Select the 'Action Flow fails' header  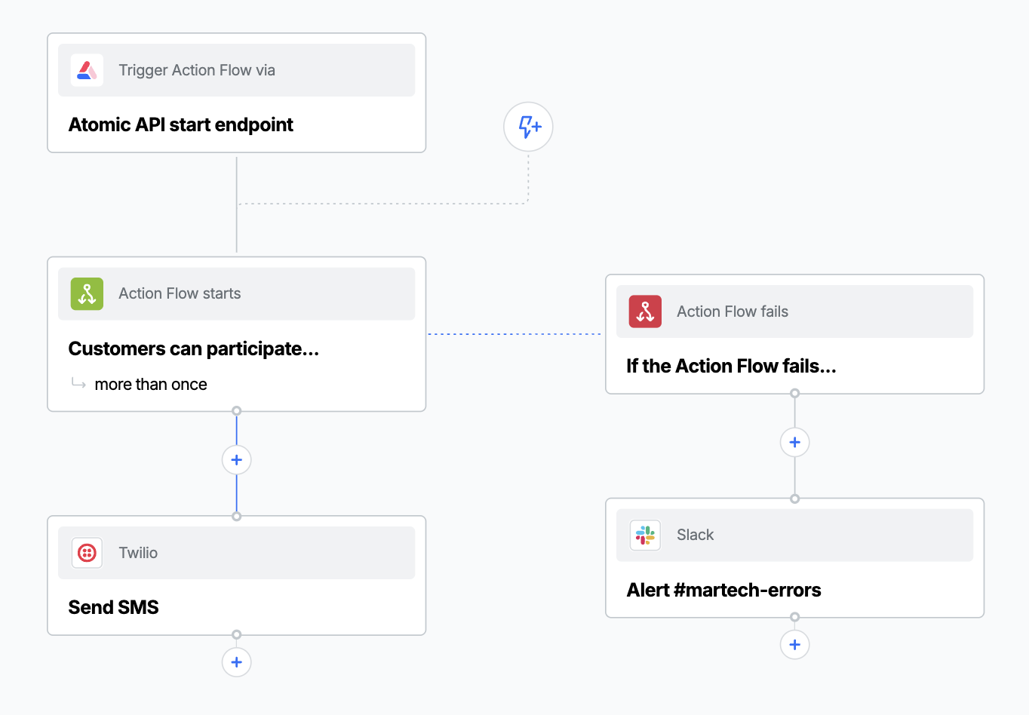pos(794,311)
